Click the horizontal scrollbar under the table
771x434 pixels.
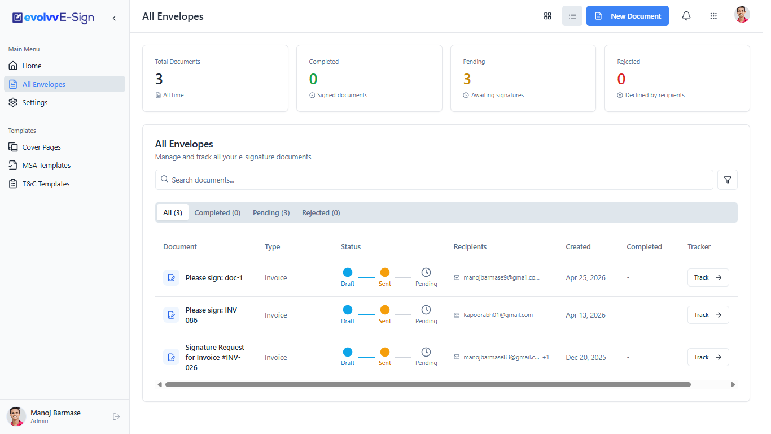(428, 385)
